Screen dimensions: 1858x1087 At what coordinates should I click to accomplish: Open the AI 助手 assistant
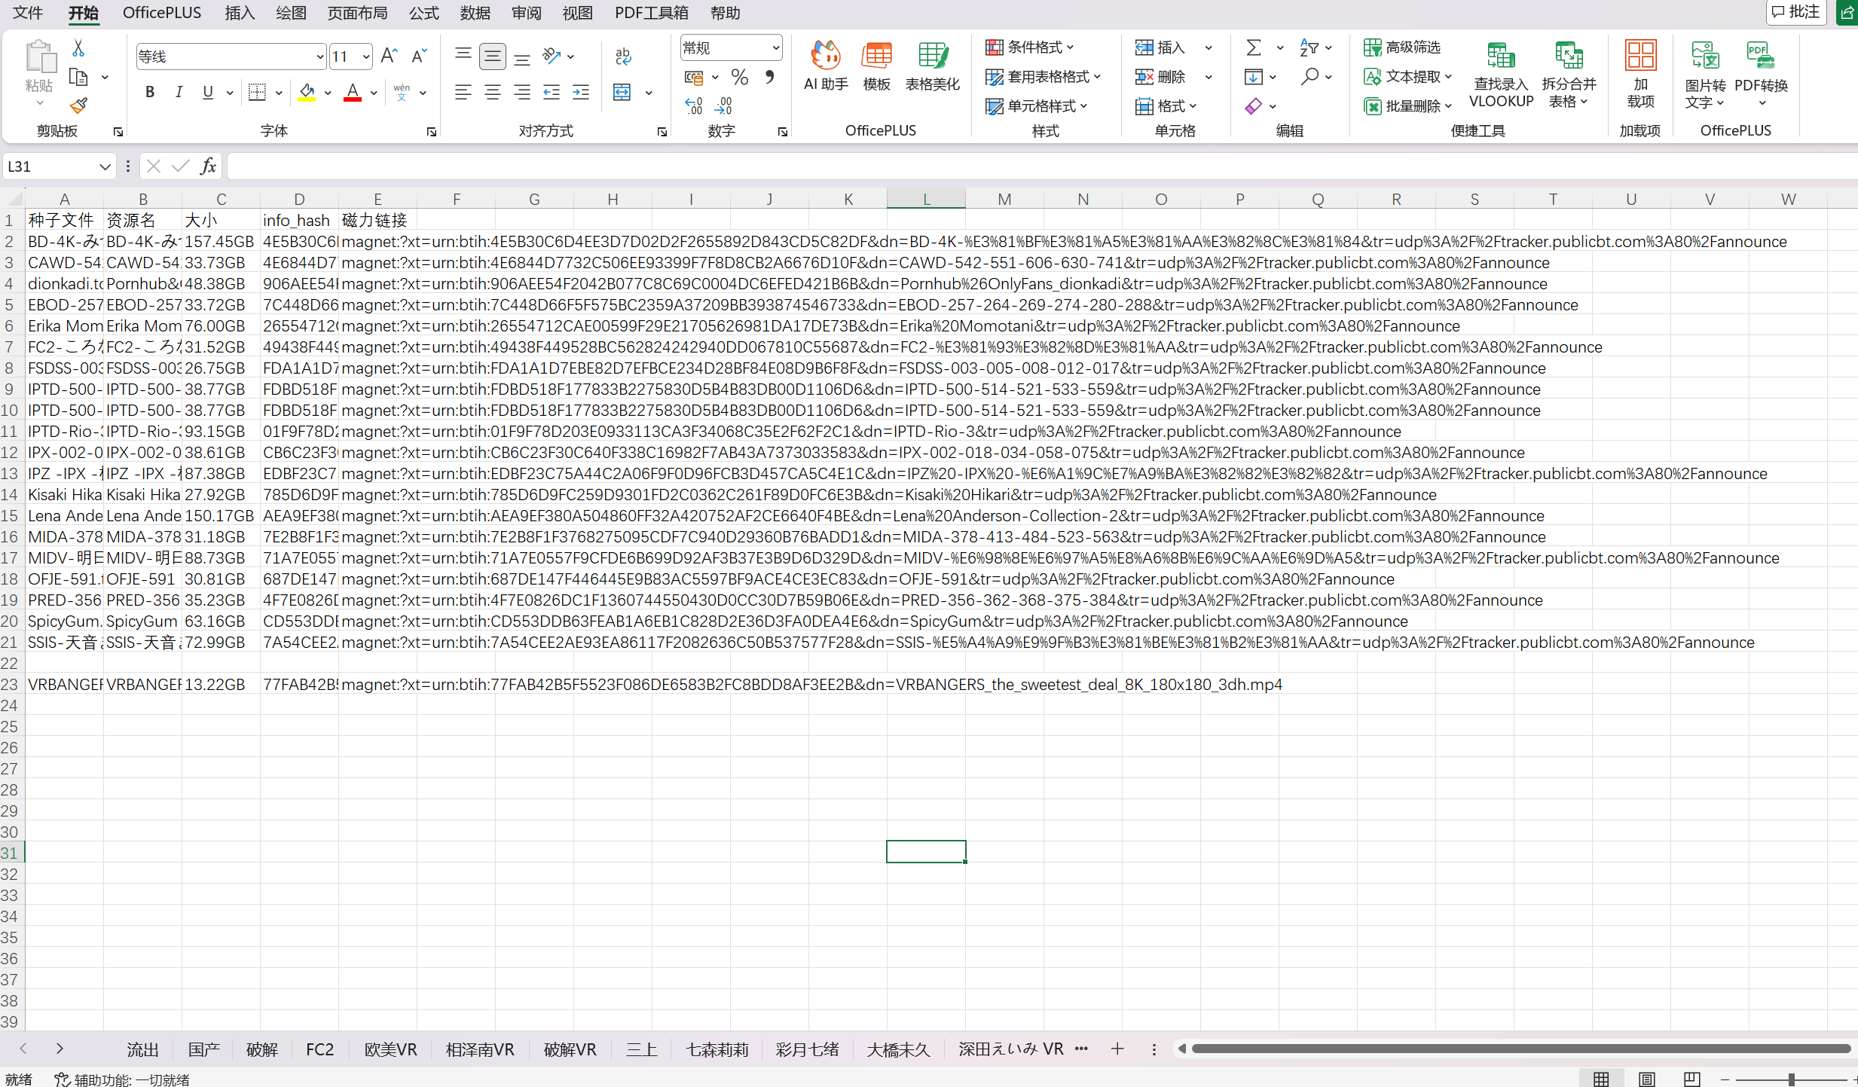point(826,66)
